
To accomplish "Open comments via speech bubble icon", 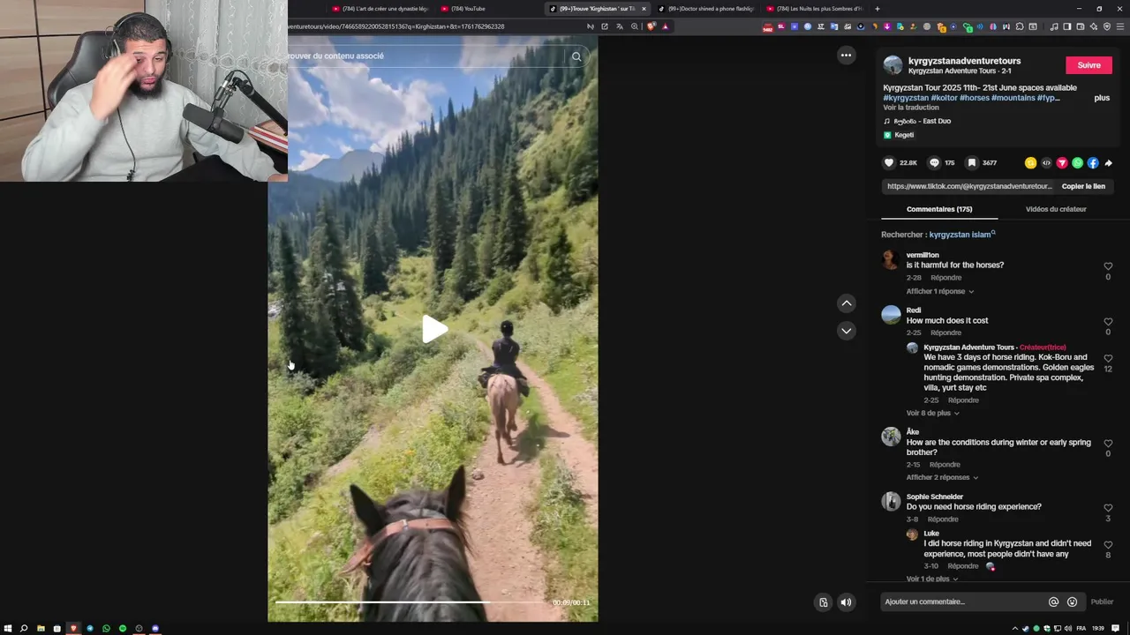I will [x=934, y=162].
